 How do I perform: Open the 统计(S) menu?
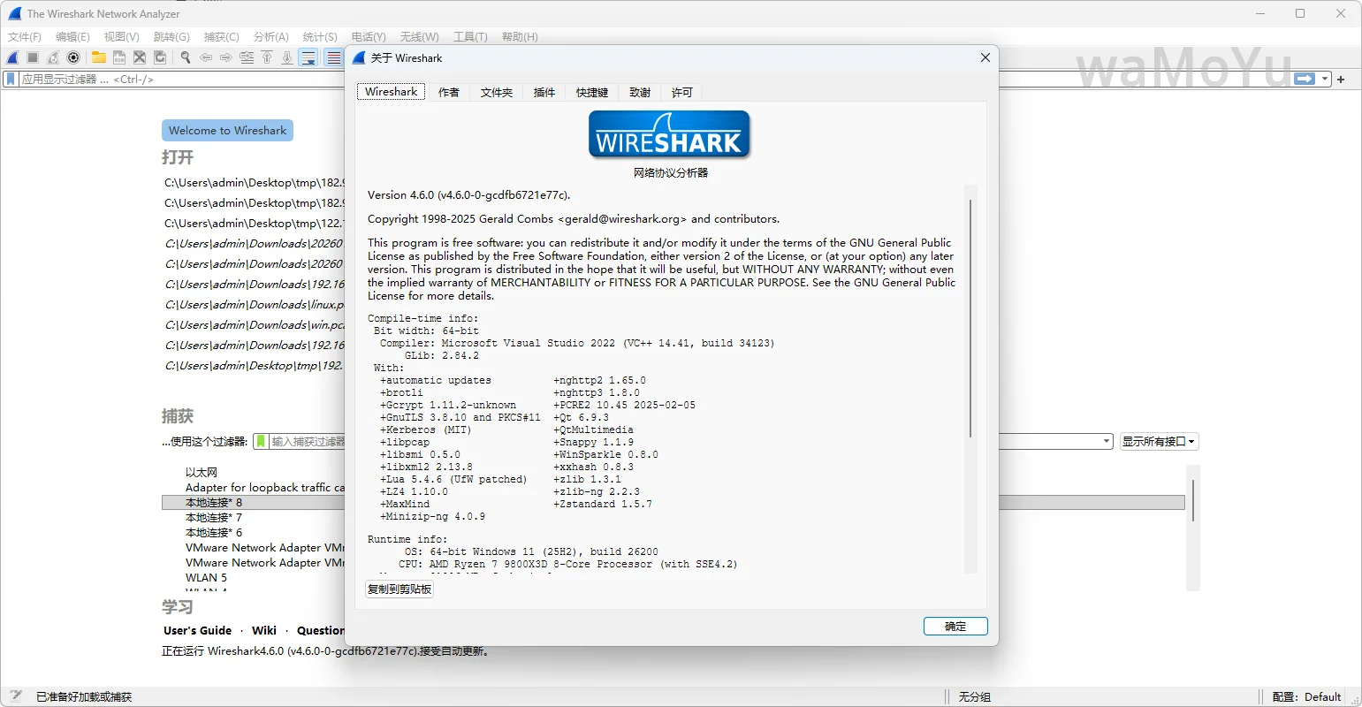click(320, 36)
